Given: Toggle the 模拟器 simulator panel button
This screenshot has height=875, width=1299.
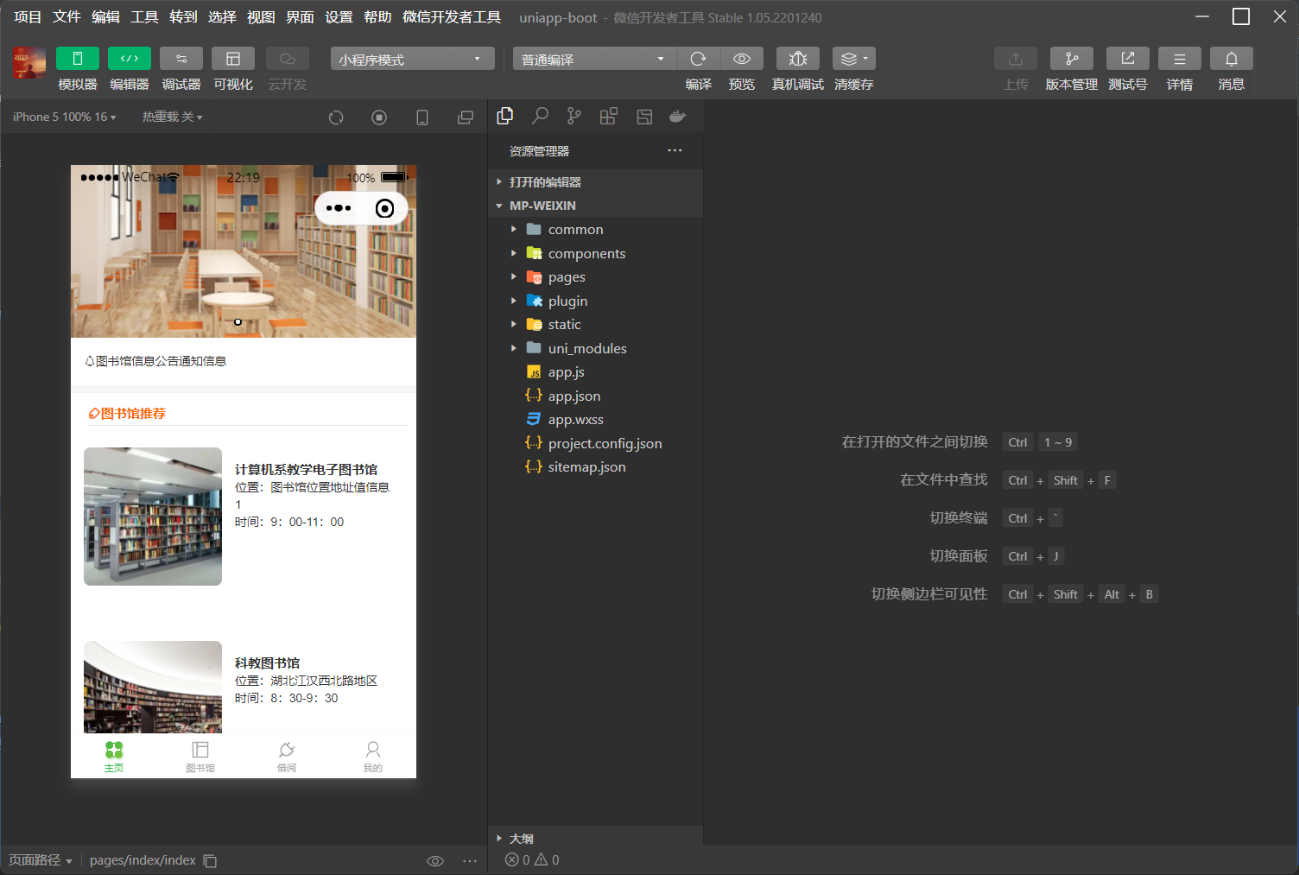Looking at the screenshot, I should (78, 58).
